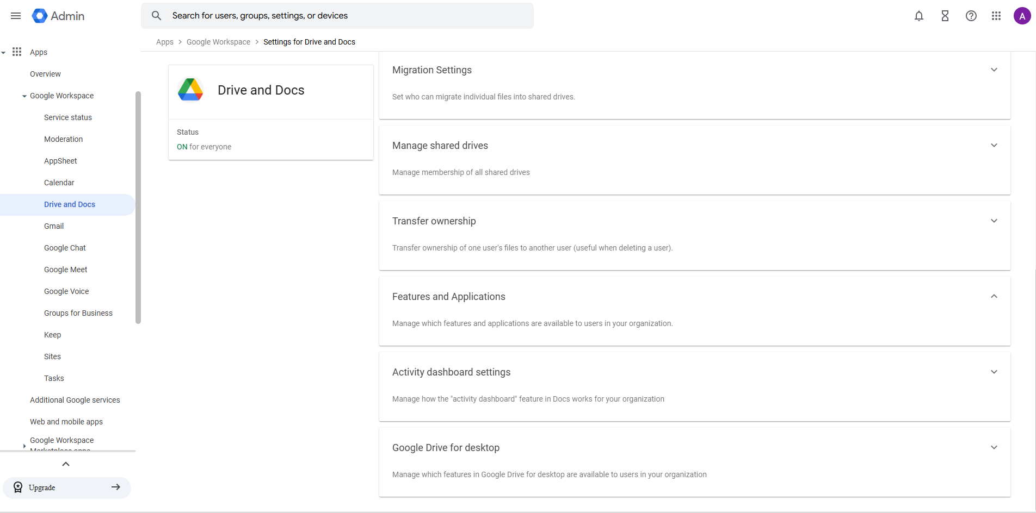Open Web and mobile apps
1036x513 pixels.
[x=66, y=422]
